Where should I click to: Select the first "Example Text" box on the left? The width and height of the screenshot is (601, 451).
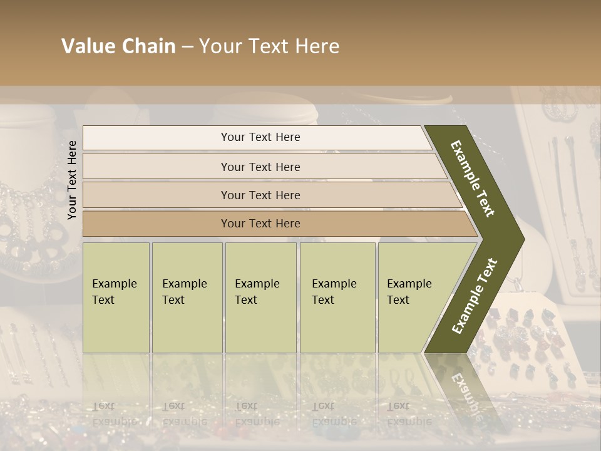pyautogui.click(x=116, y=298)
